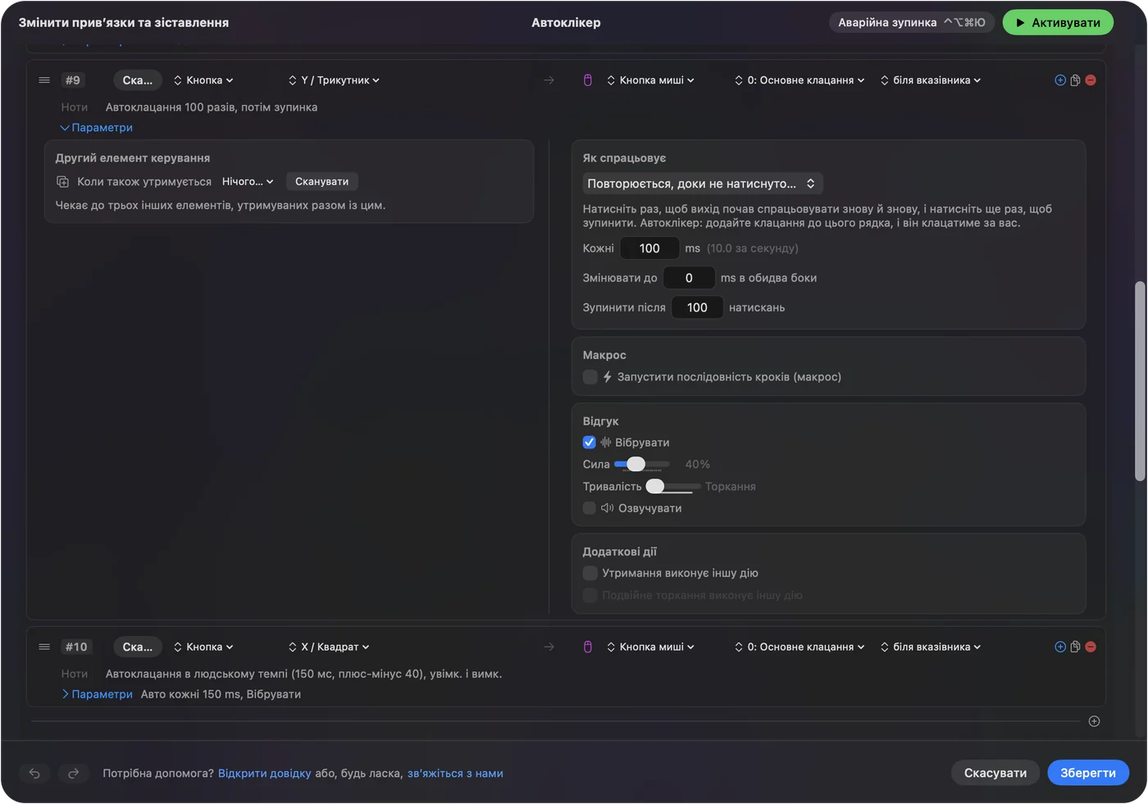Click the redo arrow icon
Screen dimensions: 1148x804
click(73, 773)
